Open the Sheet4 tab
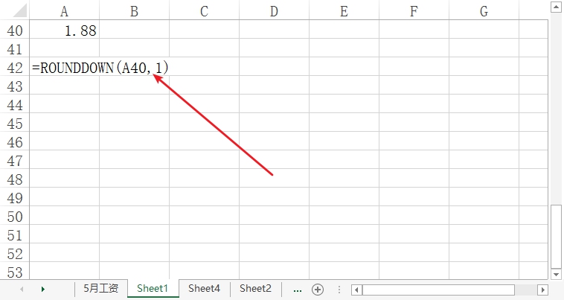This screenshot has width=564, height=300. coord(204,289)
